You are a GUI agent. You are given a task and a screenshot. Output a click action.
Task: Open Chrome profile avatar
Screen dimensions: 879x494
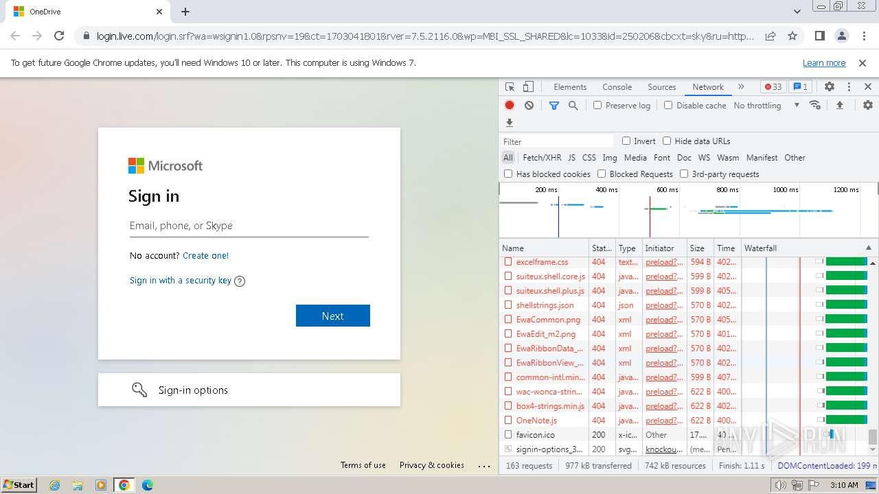[x=841, y=36]
